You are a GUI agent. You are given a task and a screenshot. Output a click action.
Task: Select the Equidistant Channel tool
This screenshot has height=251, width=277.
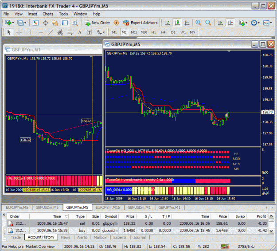tap(60, 32)
